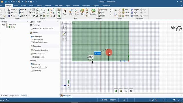Return to 3D mode from viewport toolbar
Viewport: 183px width, 103px height.
point(116,91)
